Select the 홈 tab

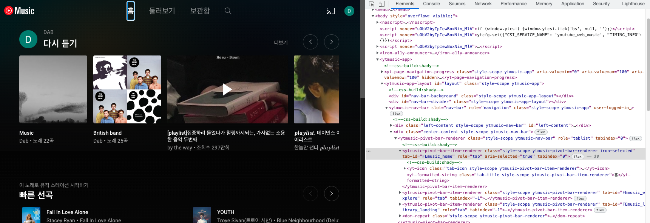click(x=131, y=11)
